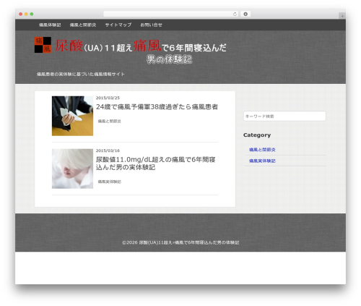
Task: Click the date 2015/03/16
Action: tap(108, 150)
